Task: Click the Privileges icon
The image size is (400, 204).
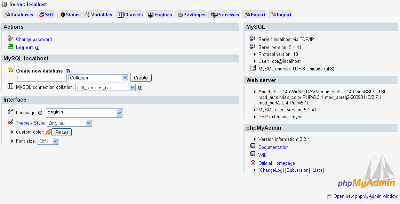Action: pos(181,15)
